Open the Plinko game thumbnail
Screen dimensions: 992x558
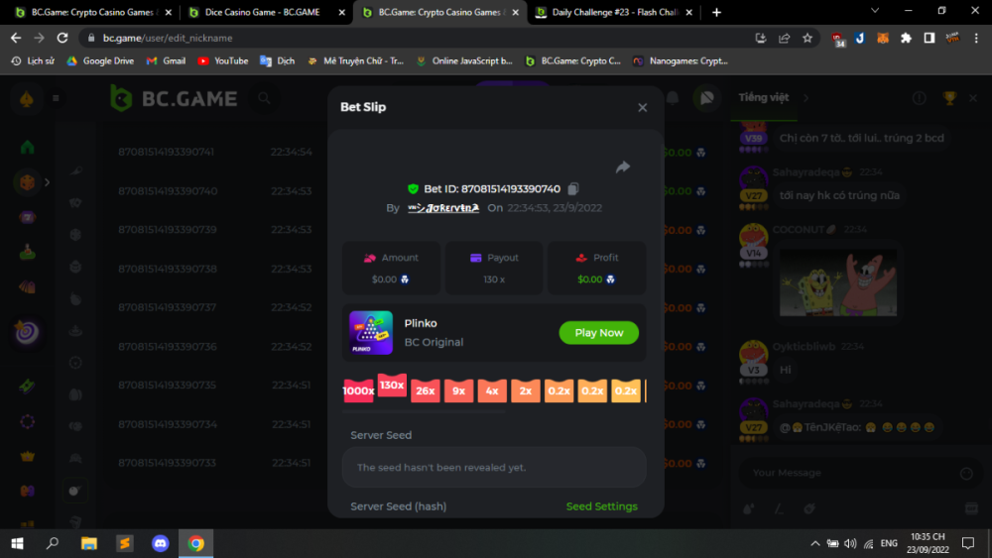click(x=371, y=333)
